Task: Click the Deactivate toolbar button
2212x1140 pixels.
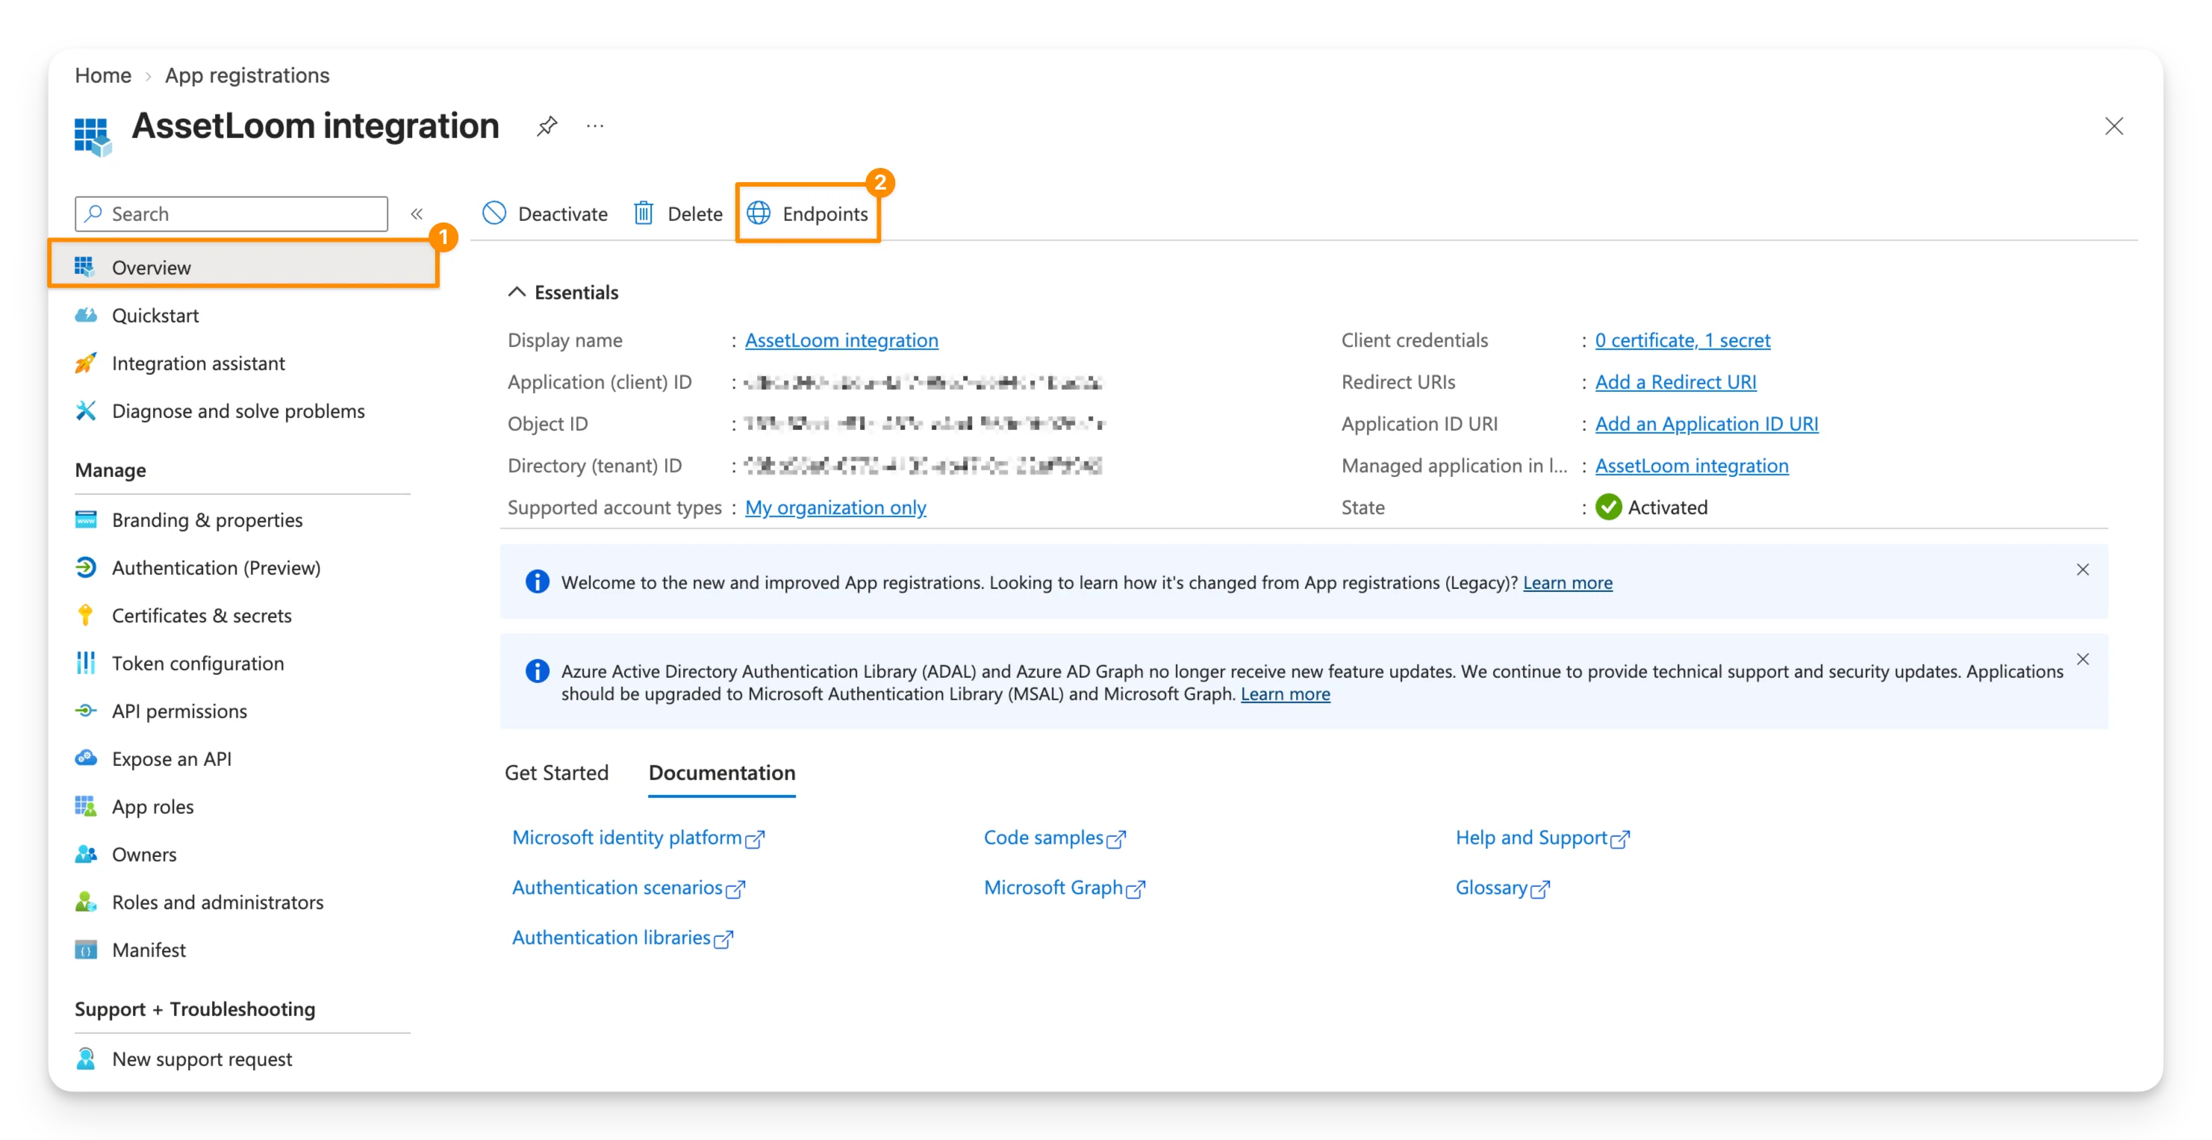Action: pyautogui.click(x=544, y=214)
